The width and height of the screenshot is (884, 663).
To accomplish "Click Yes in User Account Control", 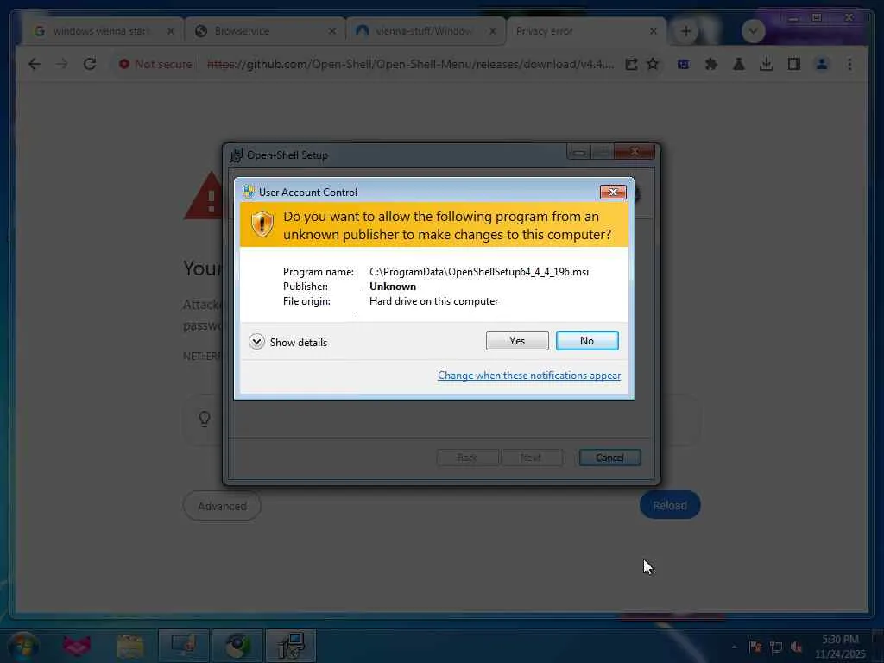I will pyautogui.click(x=517, y=340).
